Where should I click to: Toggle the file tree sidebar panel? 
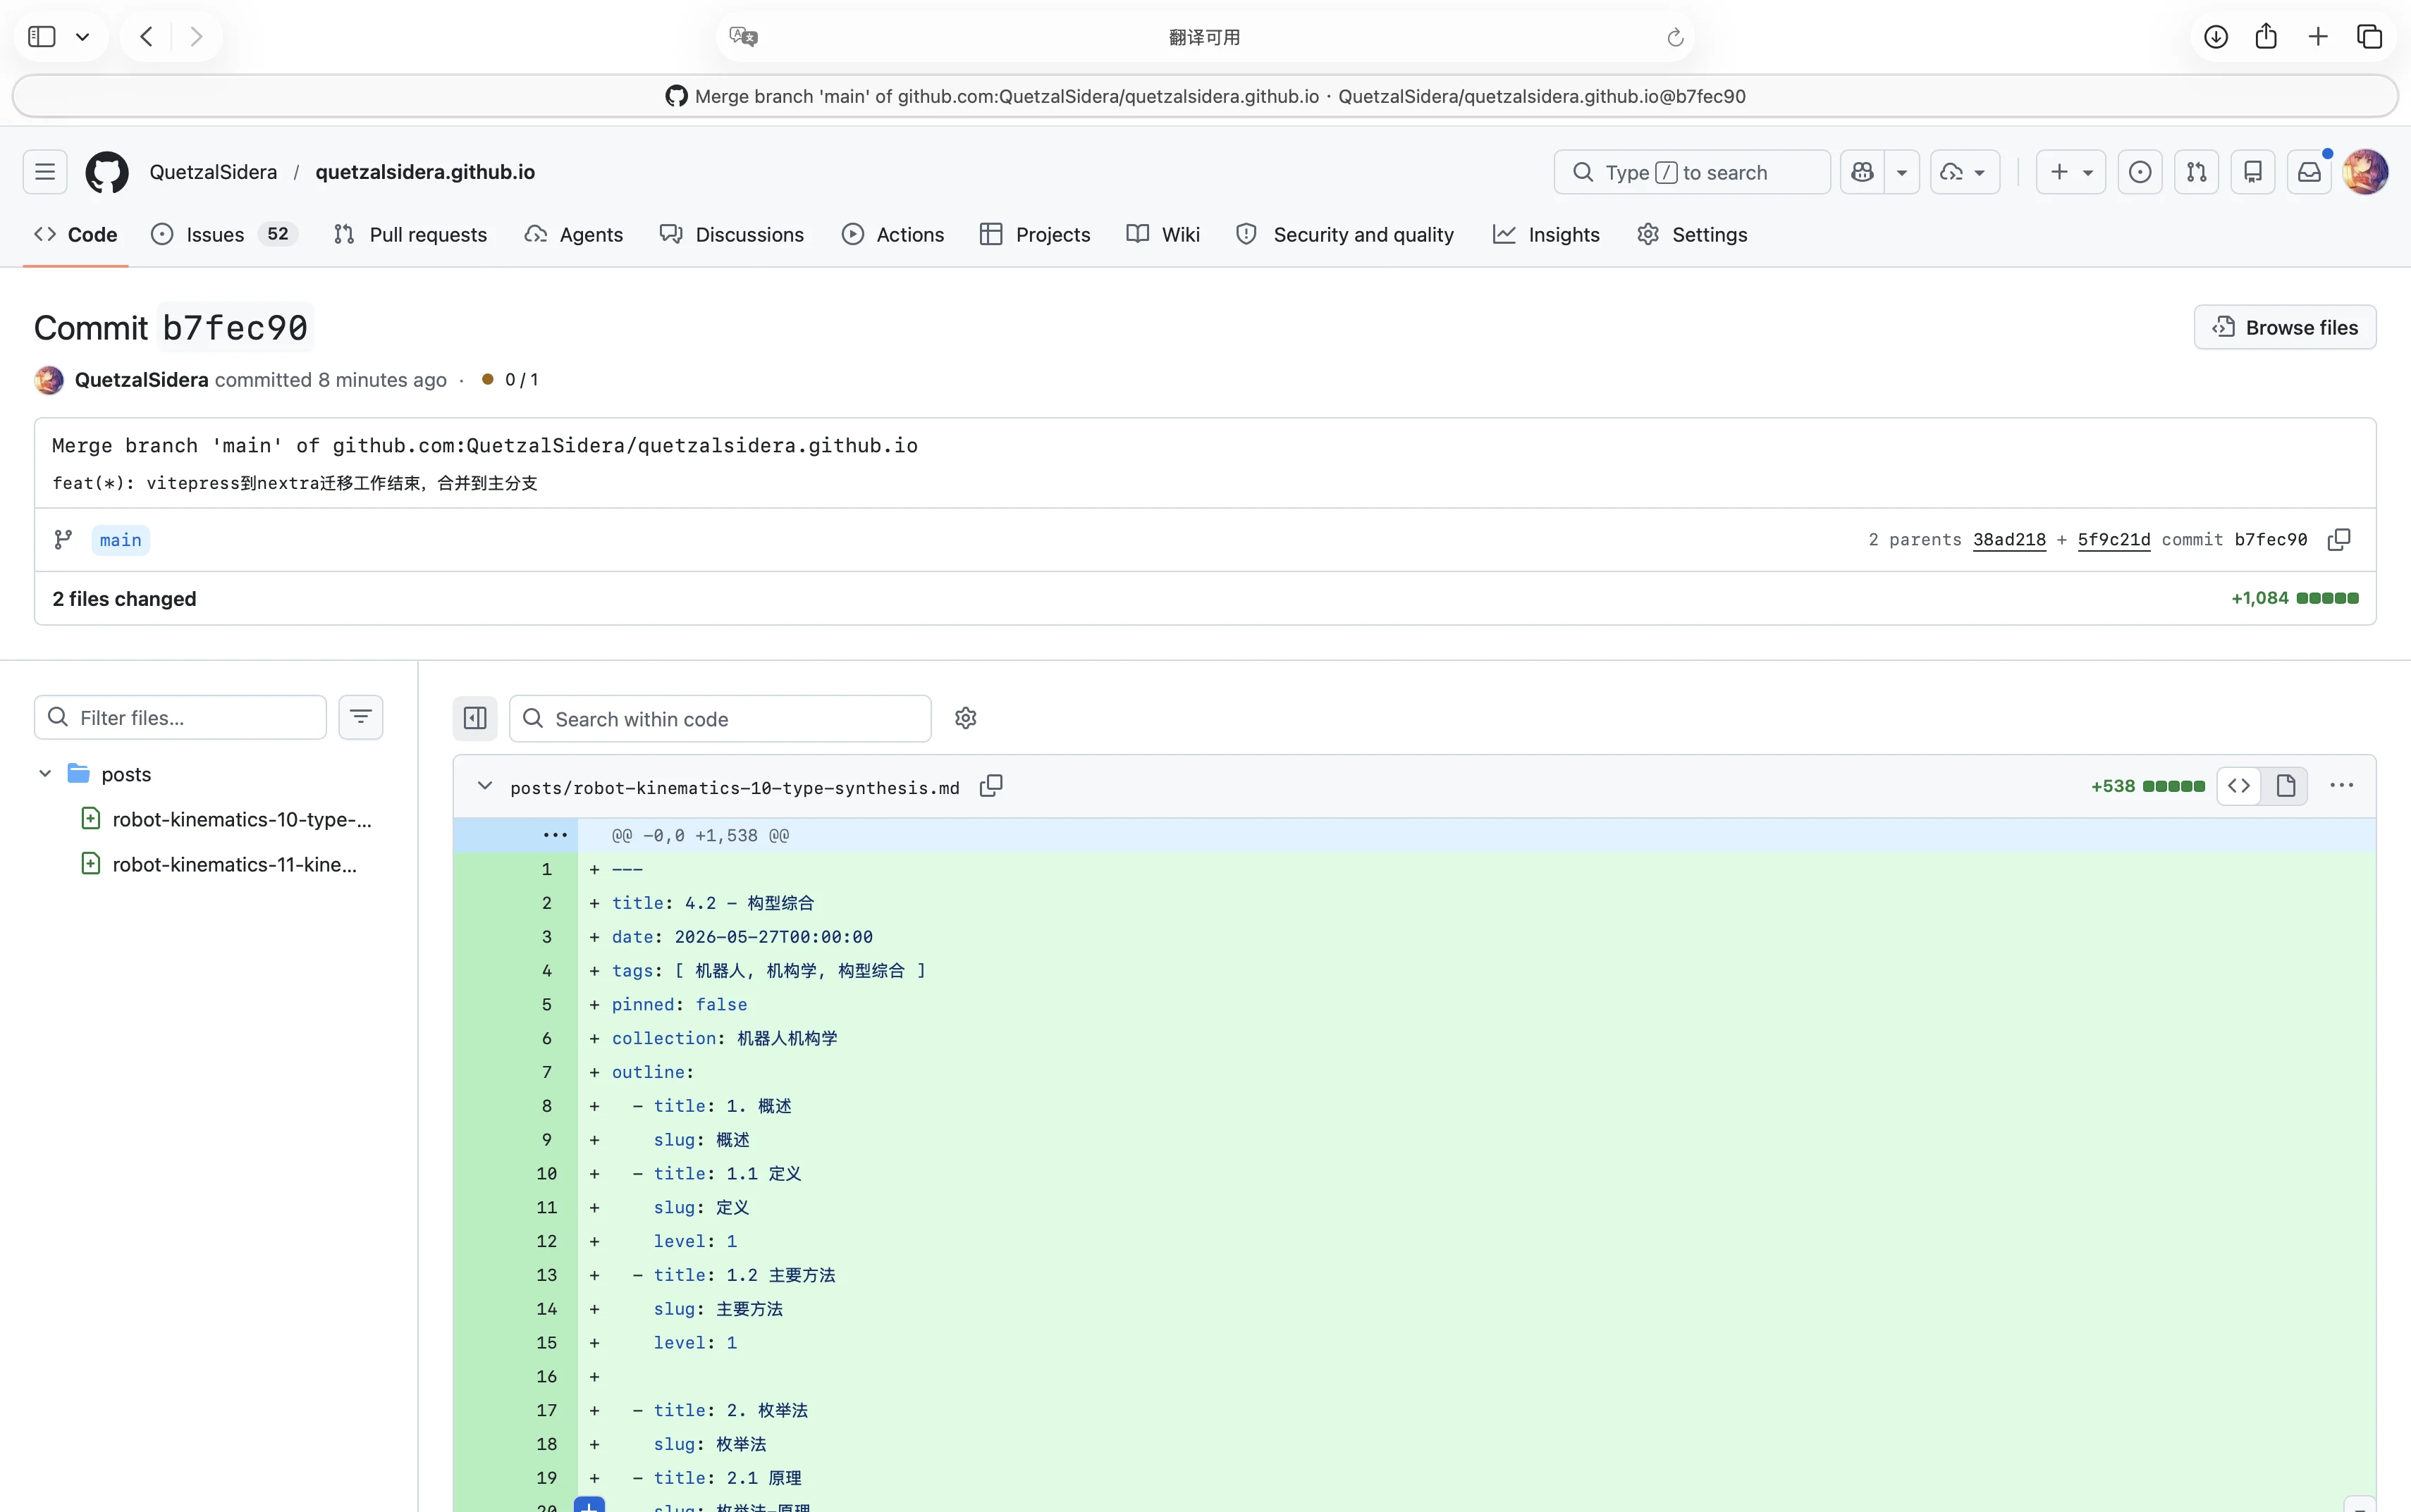[475, 718]
